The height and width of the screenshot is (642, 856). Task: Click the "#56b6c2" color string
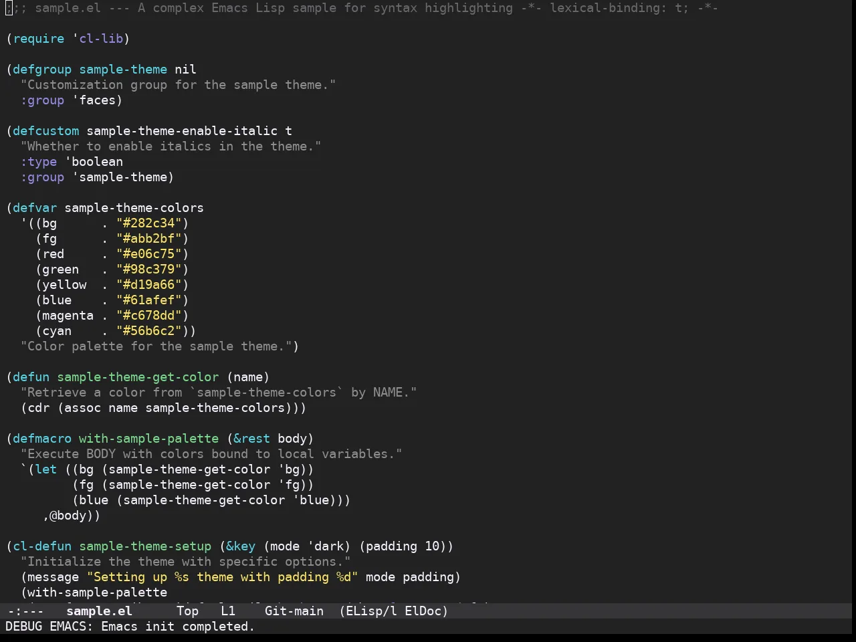(149, 331)
